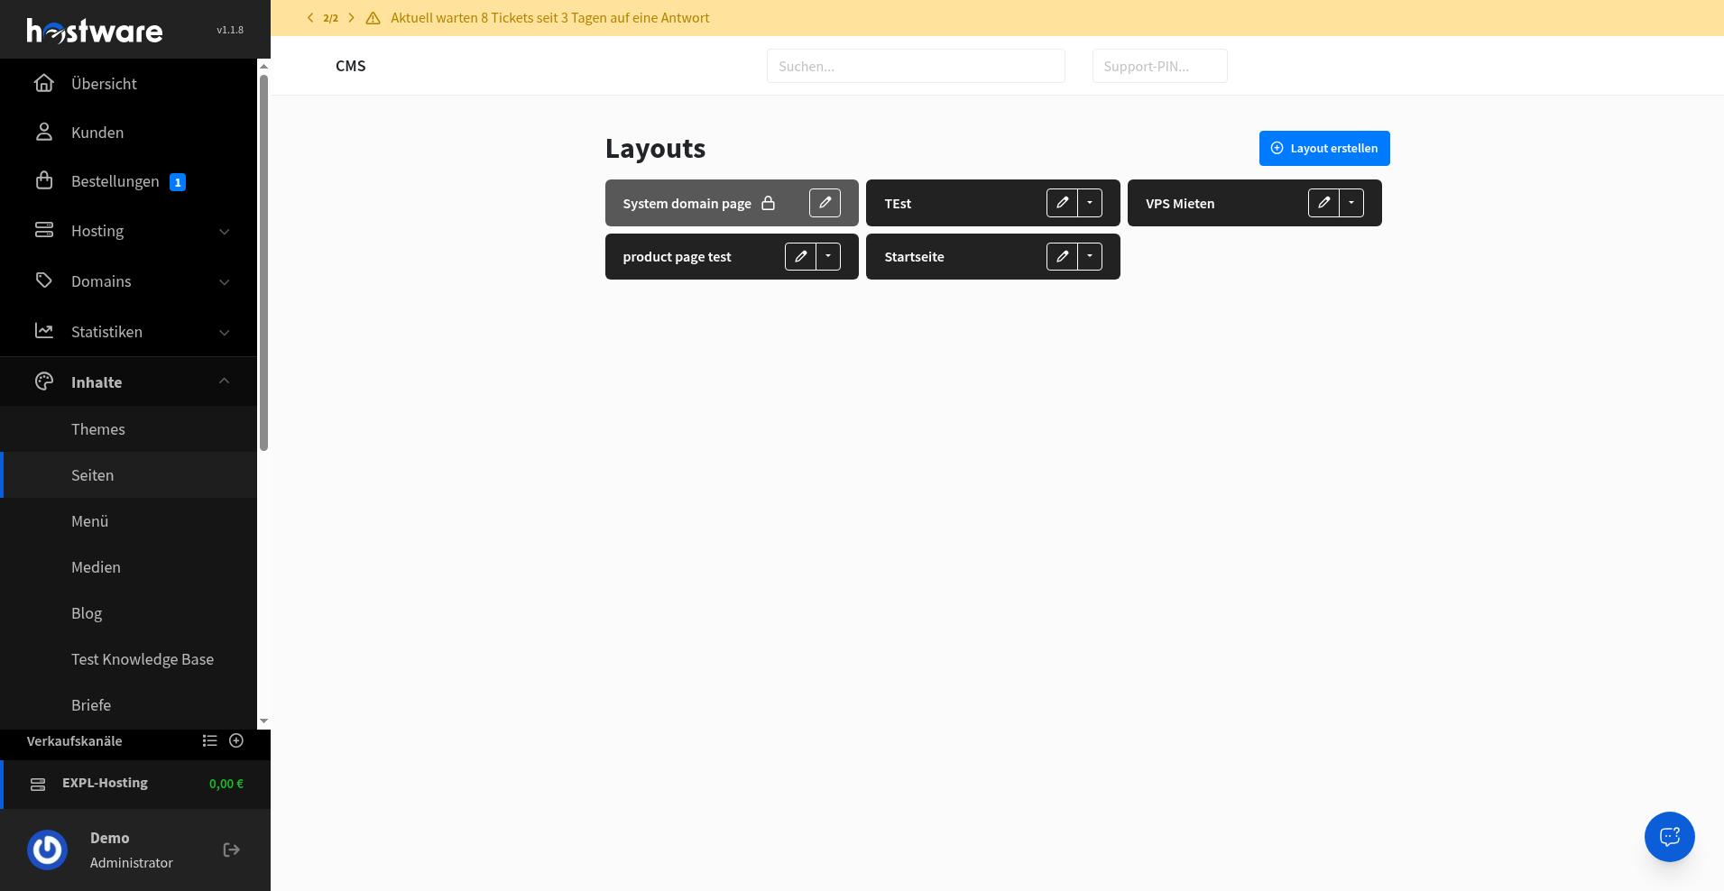Click the Kunden person icon

pos(44,132)
